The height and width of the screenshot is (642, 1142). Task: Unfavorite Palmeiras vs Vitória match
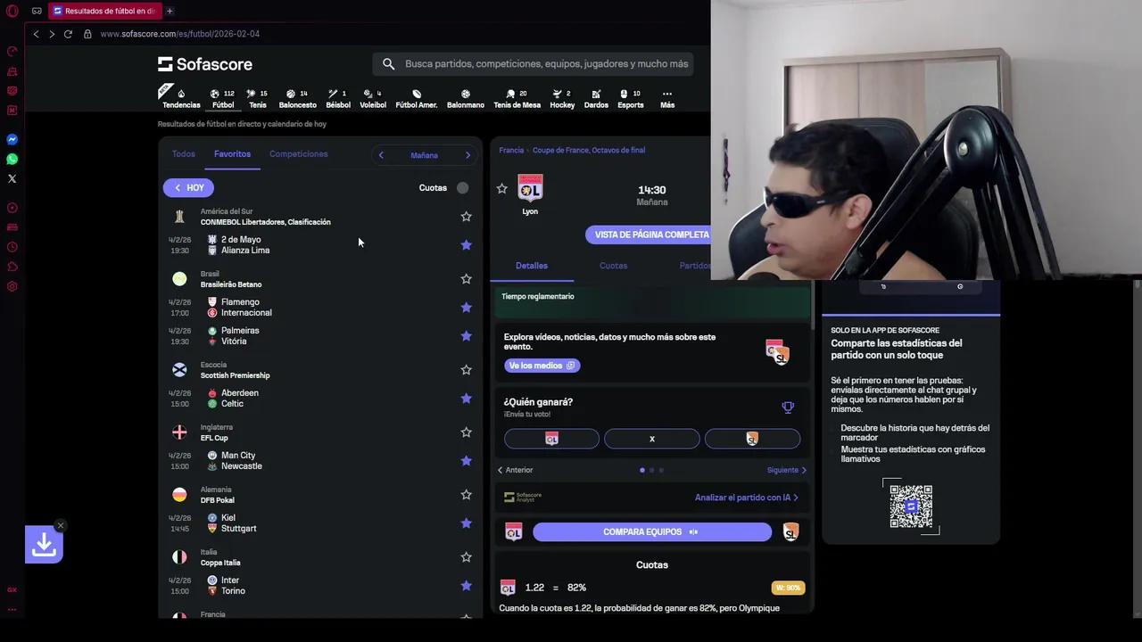pos(466,336)
